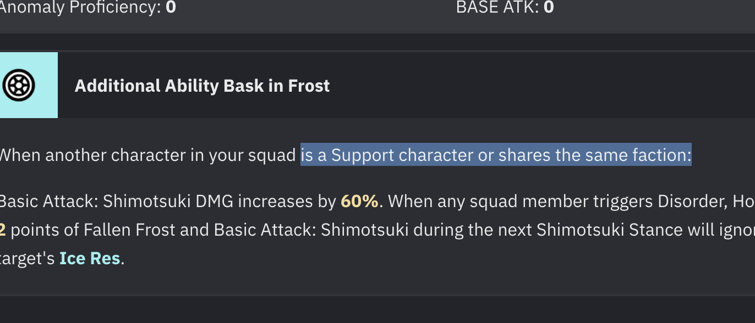Click the yellow number before 'points of Fallen Frost'
Screen dimensions: 755x323
point(3,230)
